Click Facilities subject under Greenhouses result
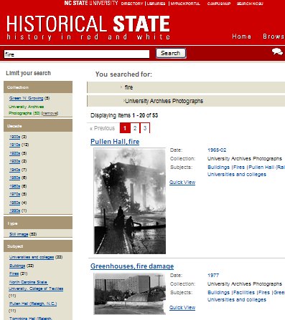Viewport: 285px width, 320px height. 244,293
